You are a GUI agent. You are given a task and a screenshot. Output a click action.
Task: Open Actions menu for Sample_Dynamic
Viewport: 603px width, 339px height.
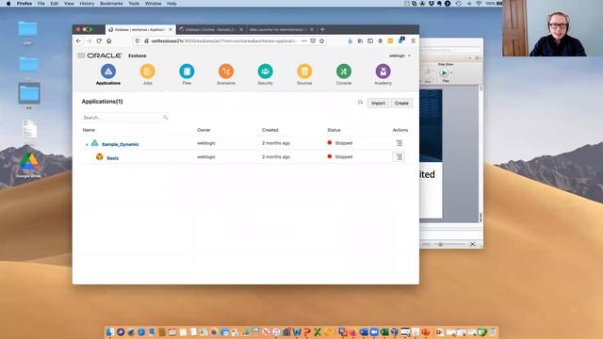[x=399, y=143]
